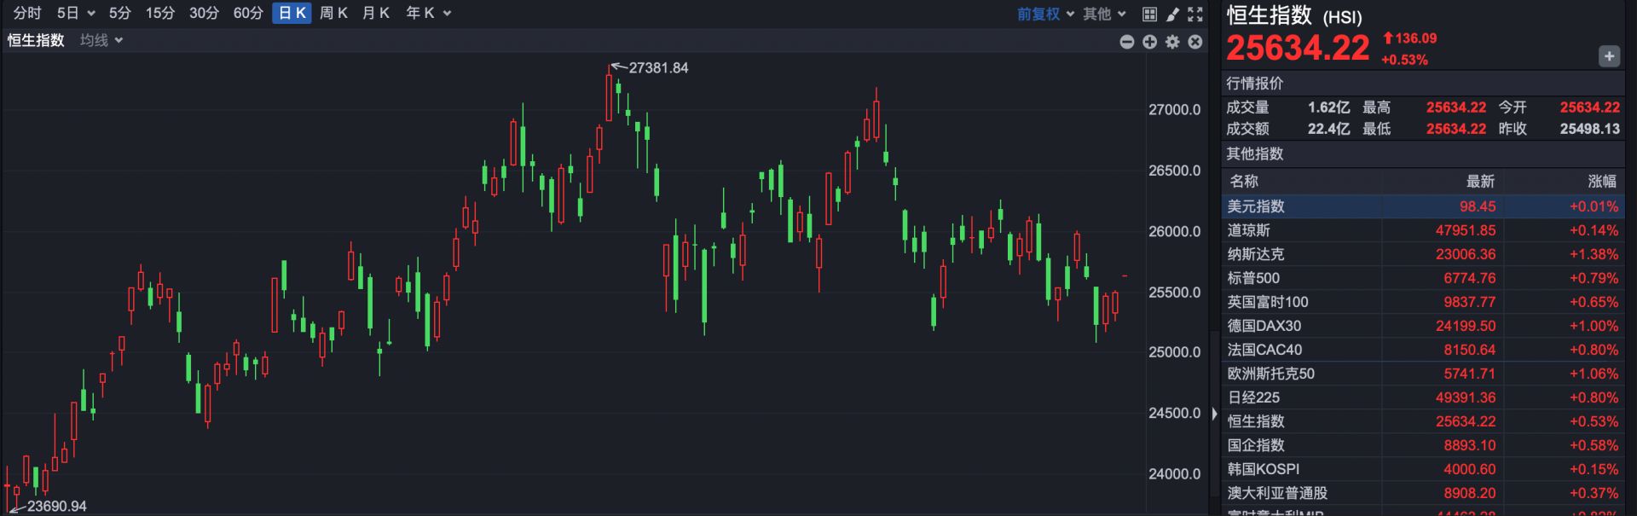Zoom out chart with minus icon
Viewport: 1637px width, 516px height.
click(1126, 42)
